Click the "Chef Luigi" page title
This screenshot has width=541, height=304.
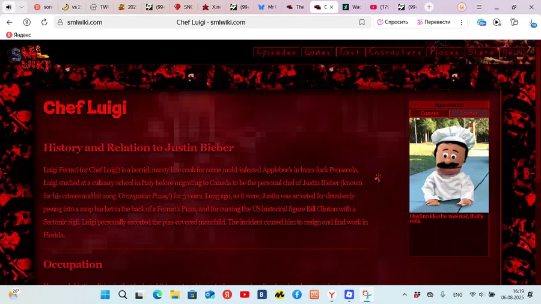85,108
